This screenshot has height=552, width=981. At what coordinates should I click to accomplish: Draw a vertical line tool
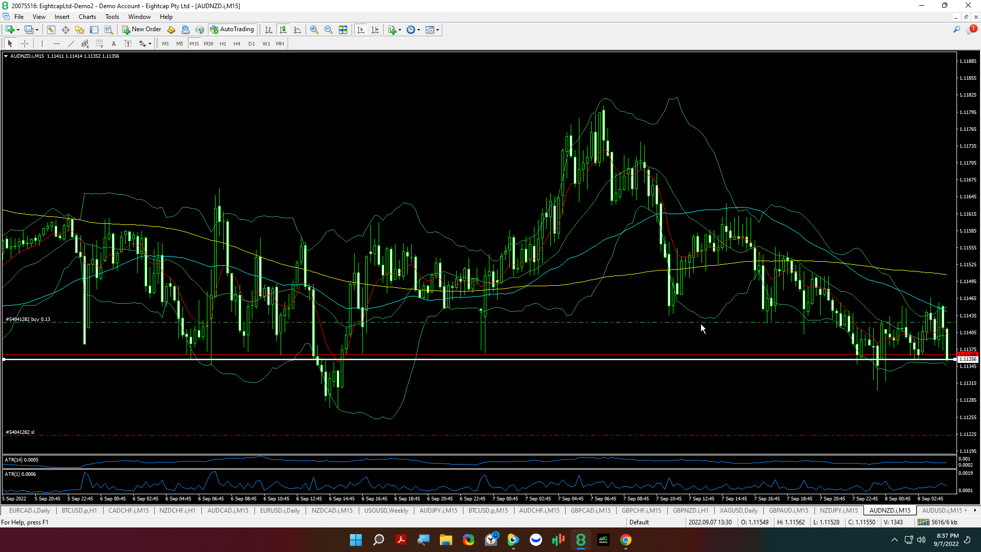[42, 44]
